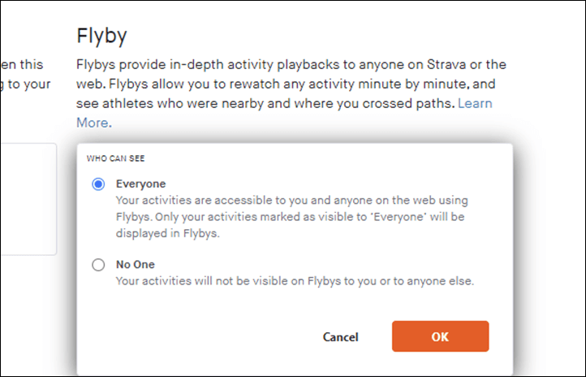Click 'displayed in Flybys.' text line
This screenshot has height=377, width=586.
tap(167, 233)
